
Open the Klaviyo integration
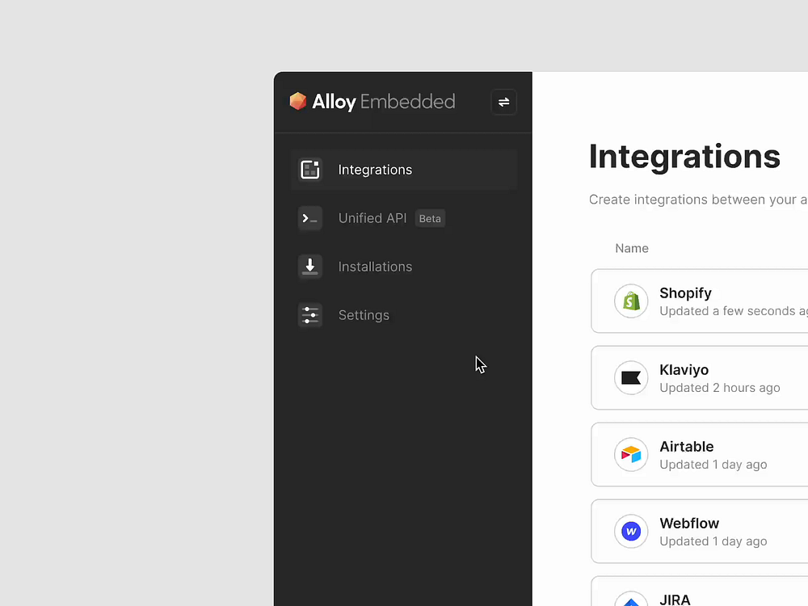(711, 377)
